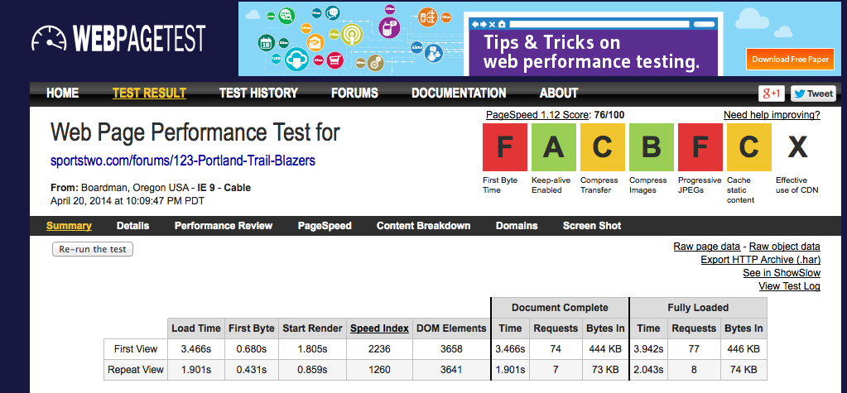Go to the Test History menu item
Viewport: 847px width, 393px height.
pos(258,93)
